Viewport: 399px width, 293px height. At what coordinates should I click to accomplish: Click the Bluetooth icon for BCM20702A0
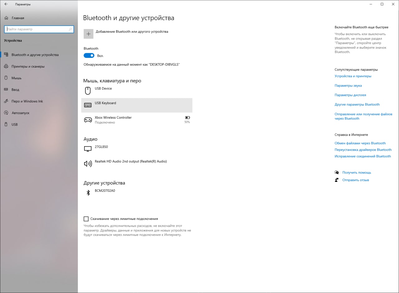88,193
